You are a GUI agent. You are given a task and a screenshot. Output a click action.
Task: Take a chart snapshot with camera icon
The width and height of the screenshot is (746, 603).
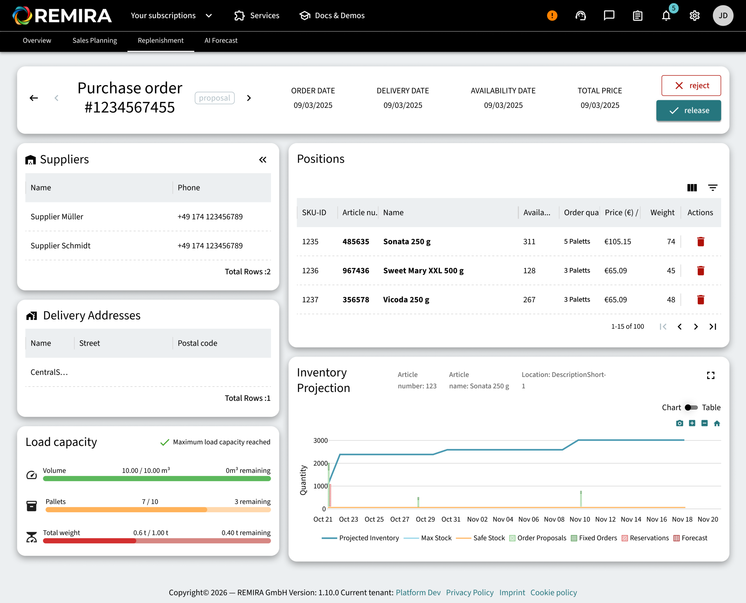(679, 423)
